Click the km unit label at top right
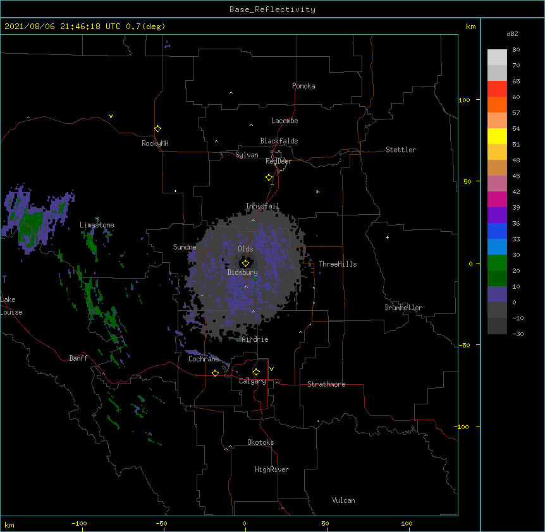 [471, 27]
